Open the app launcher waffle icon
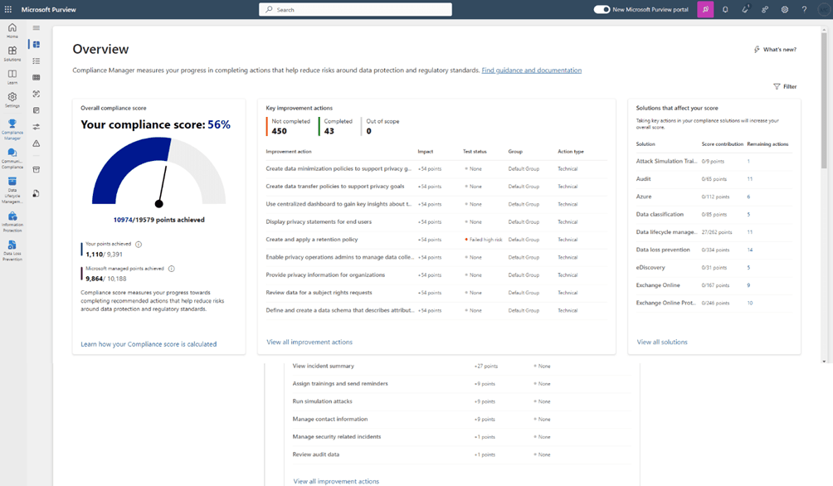Image resolution: width=833 pixels, height=486 pixels. (x=8, y=10)
